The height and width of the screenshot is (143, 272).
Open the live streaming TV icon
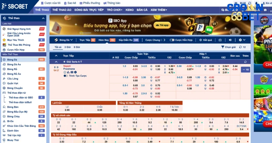tap(220, 40)
